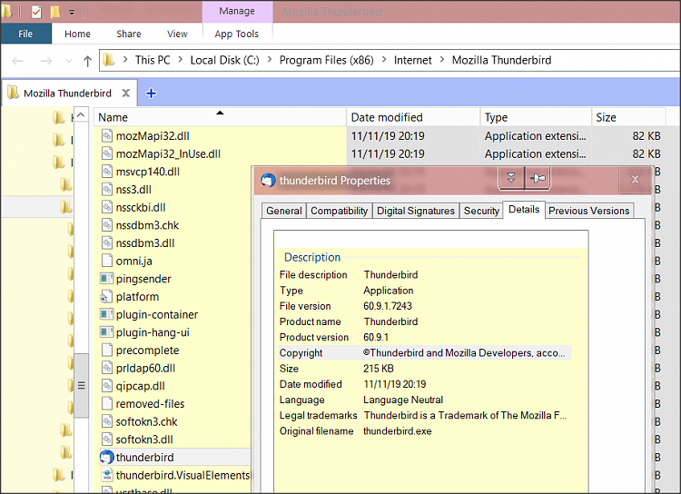681x494 pixels.
Task: Select the removed-files file icon
Action: point(107,403)
